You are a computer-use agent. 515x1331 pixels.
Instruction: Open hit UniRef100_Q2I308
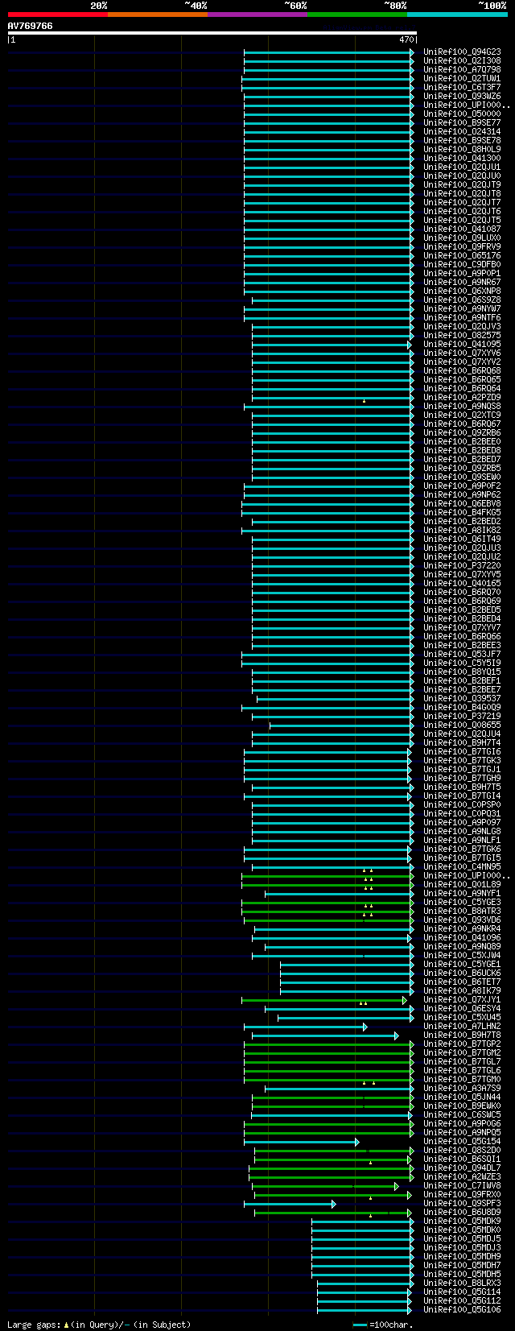(x=462, y=61)
